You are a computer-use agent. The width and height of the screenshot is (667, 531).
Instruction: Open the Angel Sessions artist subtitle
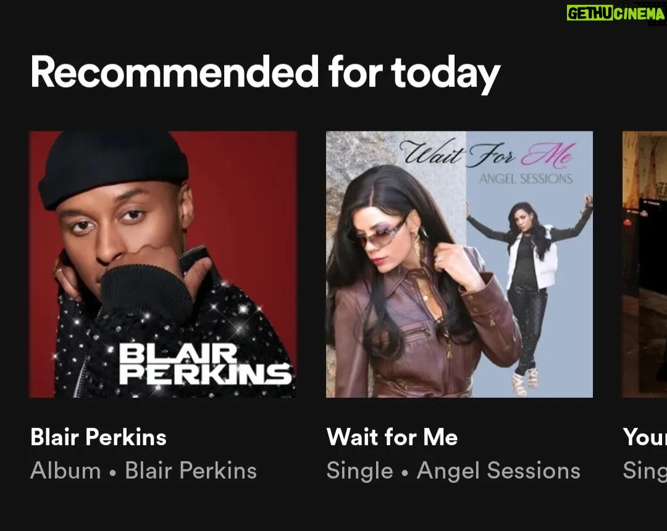(498, 471)
